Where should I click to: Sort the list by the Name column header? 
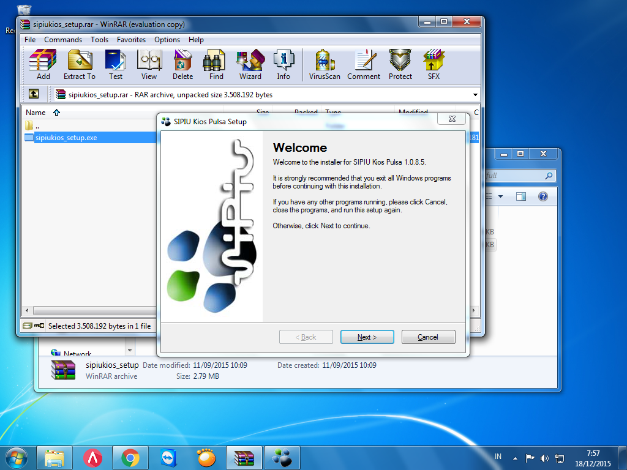pyautogui.click(x=36, y=113)
